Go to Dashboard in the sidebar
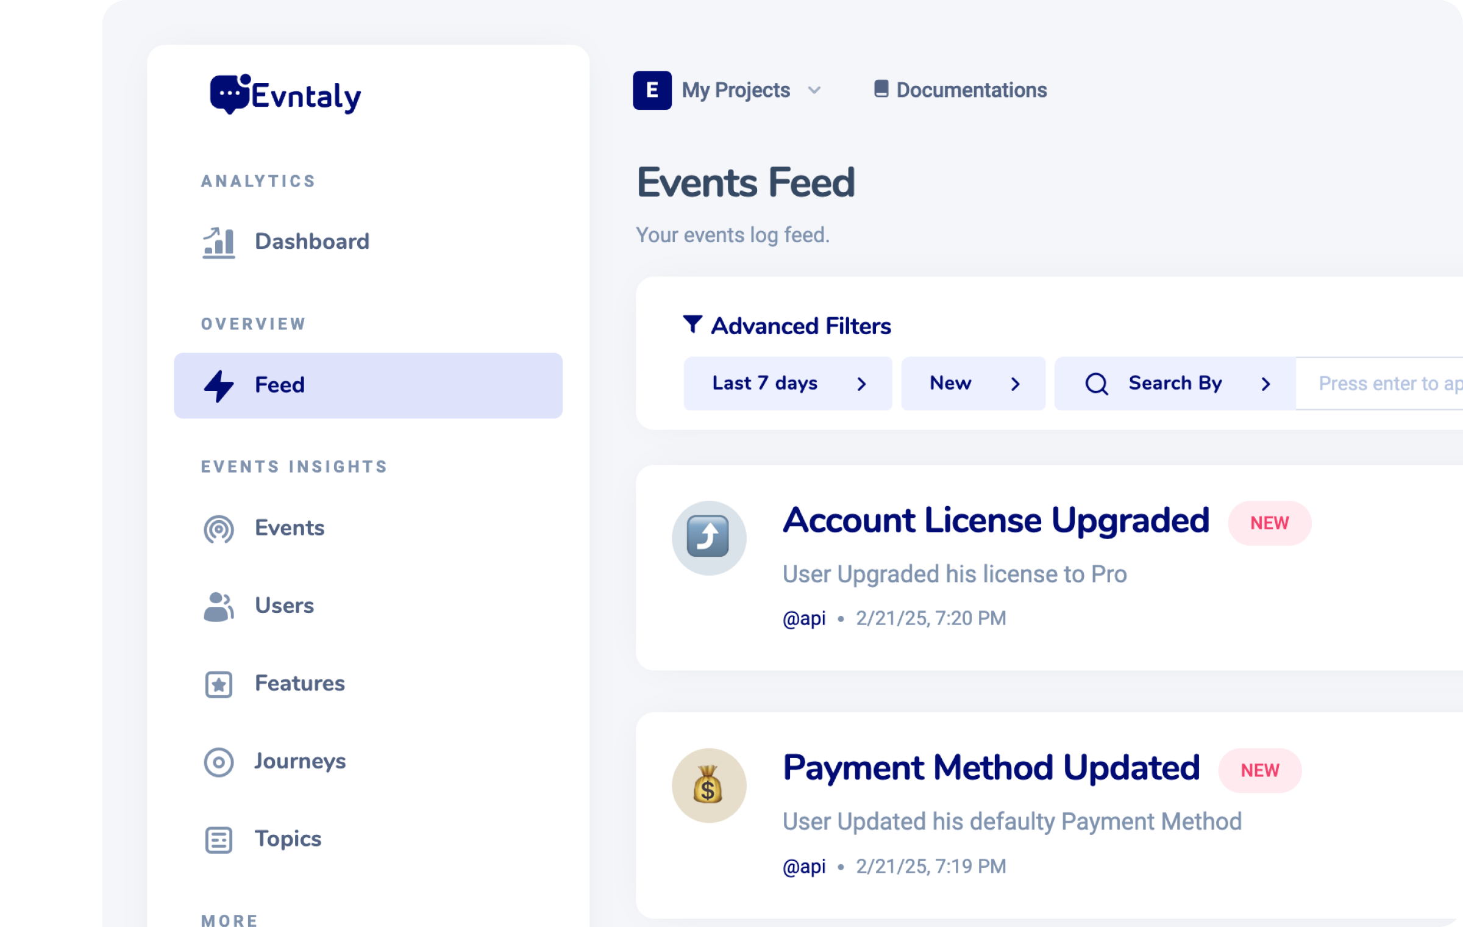 pyautogui.click(x=368, y=242)
